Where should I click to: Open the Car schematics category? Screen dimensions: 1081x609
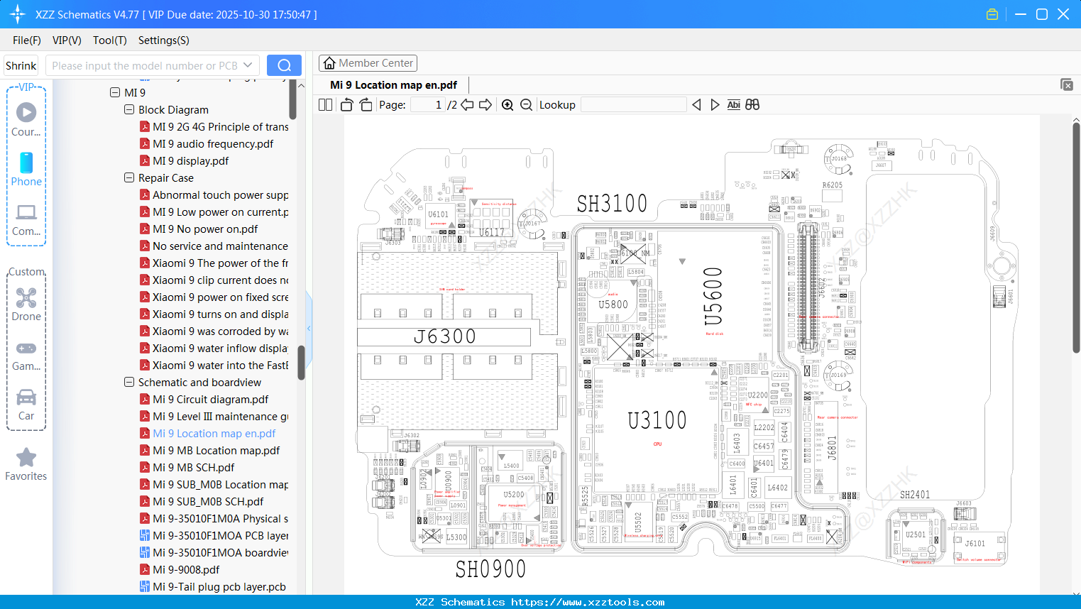tap(26, 405)
